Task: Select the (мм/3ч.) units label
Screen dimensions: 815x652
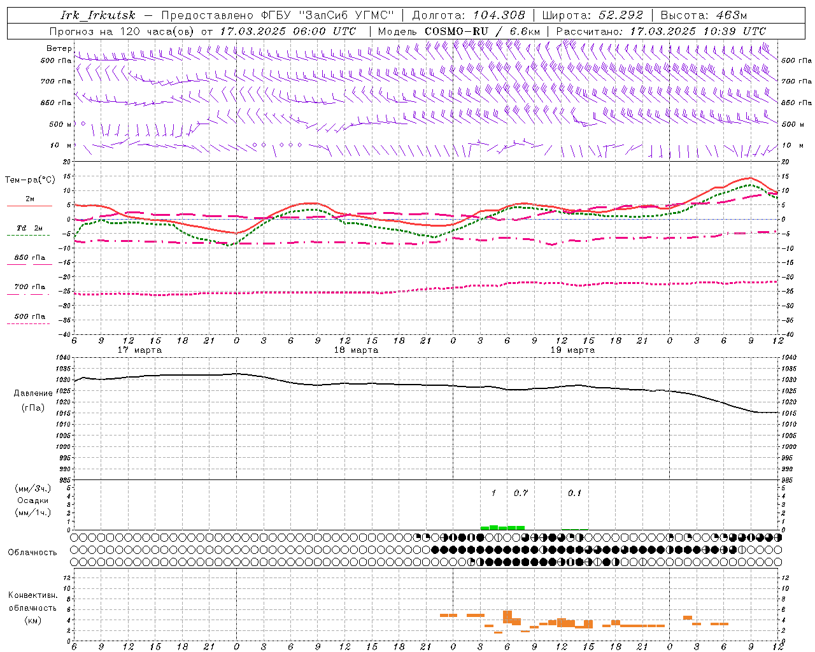Action: [x=33, y=489]
